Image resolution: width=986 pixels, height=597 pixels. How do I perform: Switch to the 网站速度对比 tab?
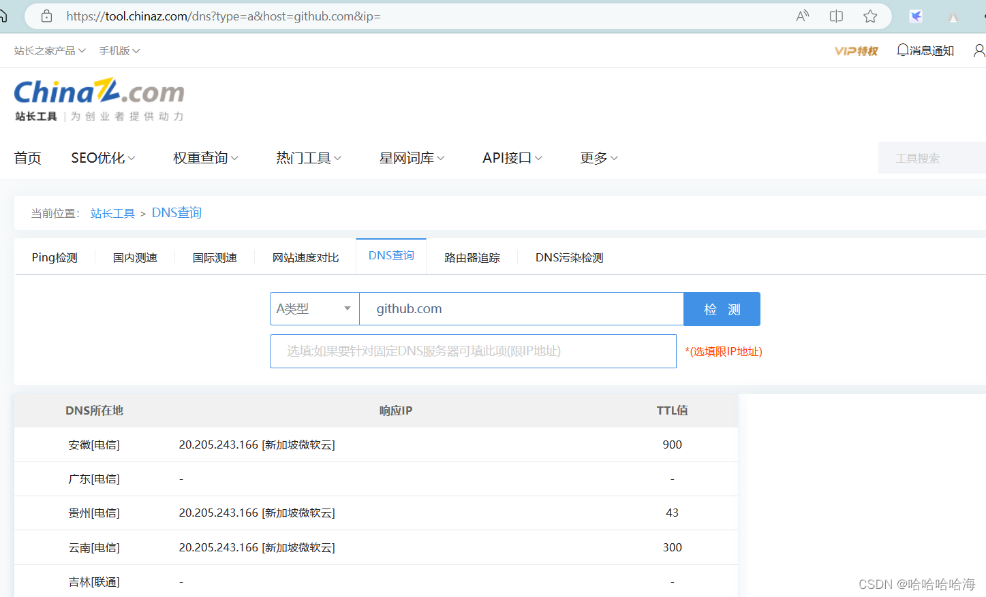[x=305, y=257]
